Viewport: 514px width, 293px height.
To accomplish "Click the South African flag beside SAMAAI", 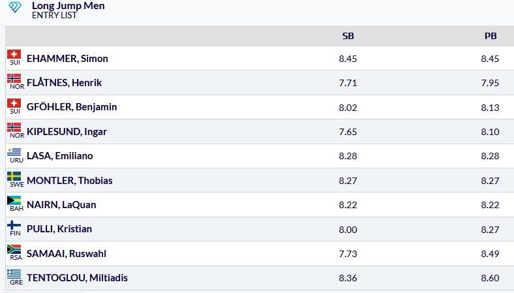I will pos(14,249).
